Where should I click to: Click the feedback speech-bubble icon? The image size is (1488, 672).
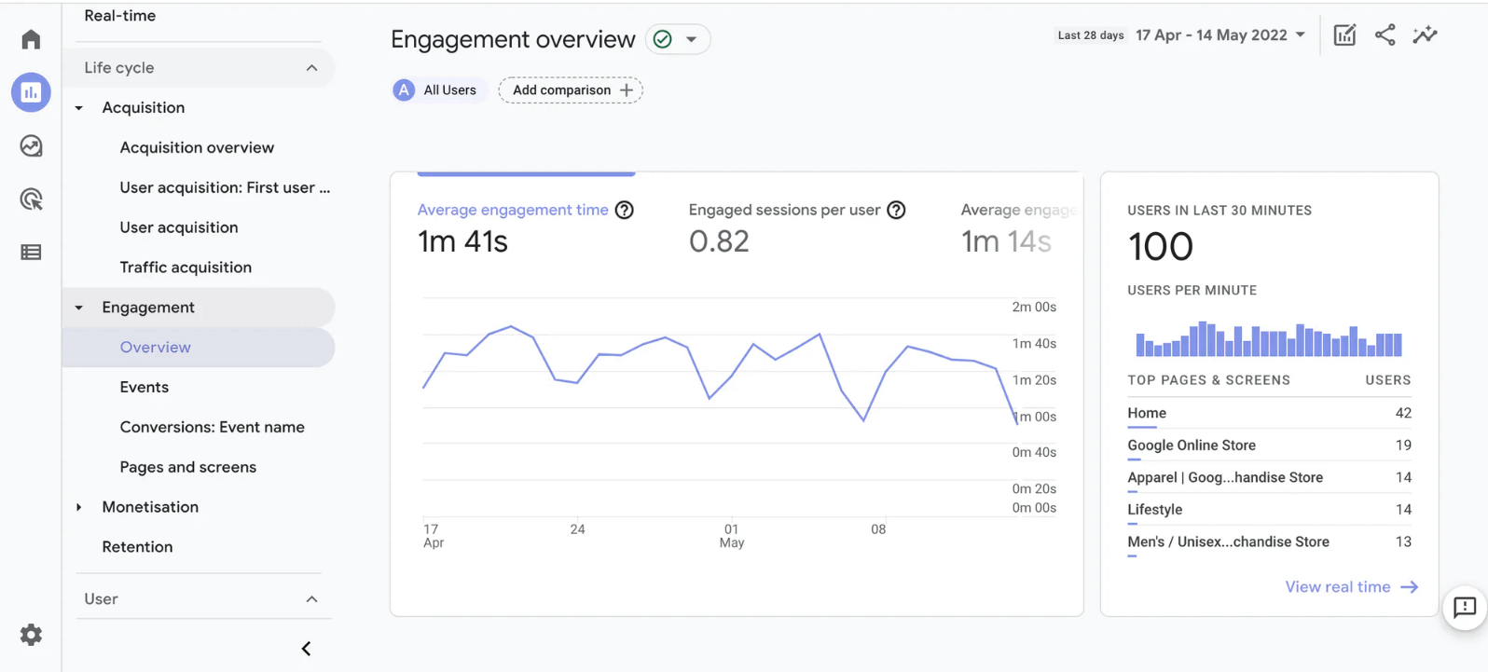coord(1465,608)
